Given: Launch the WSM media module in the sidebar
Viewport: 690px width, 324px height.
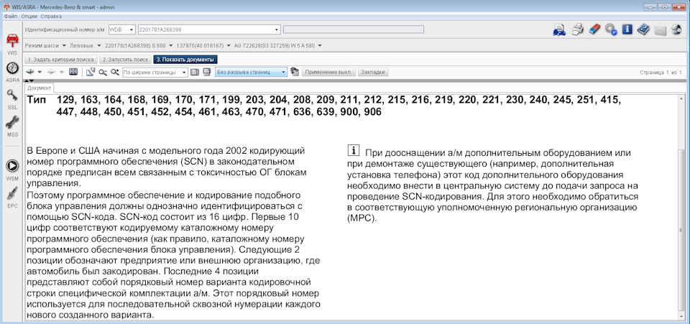Looking at the screenshot, I should [x=12, y=165].
